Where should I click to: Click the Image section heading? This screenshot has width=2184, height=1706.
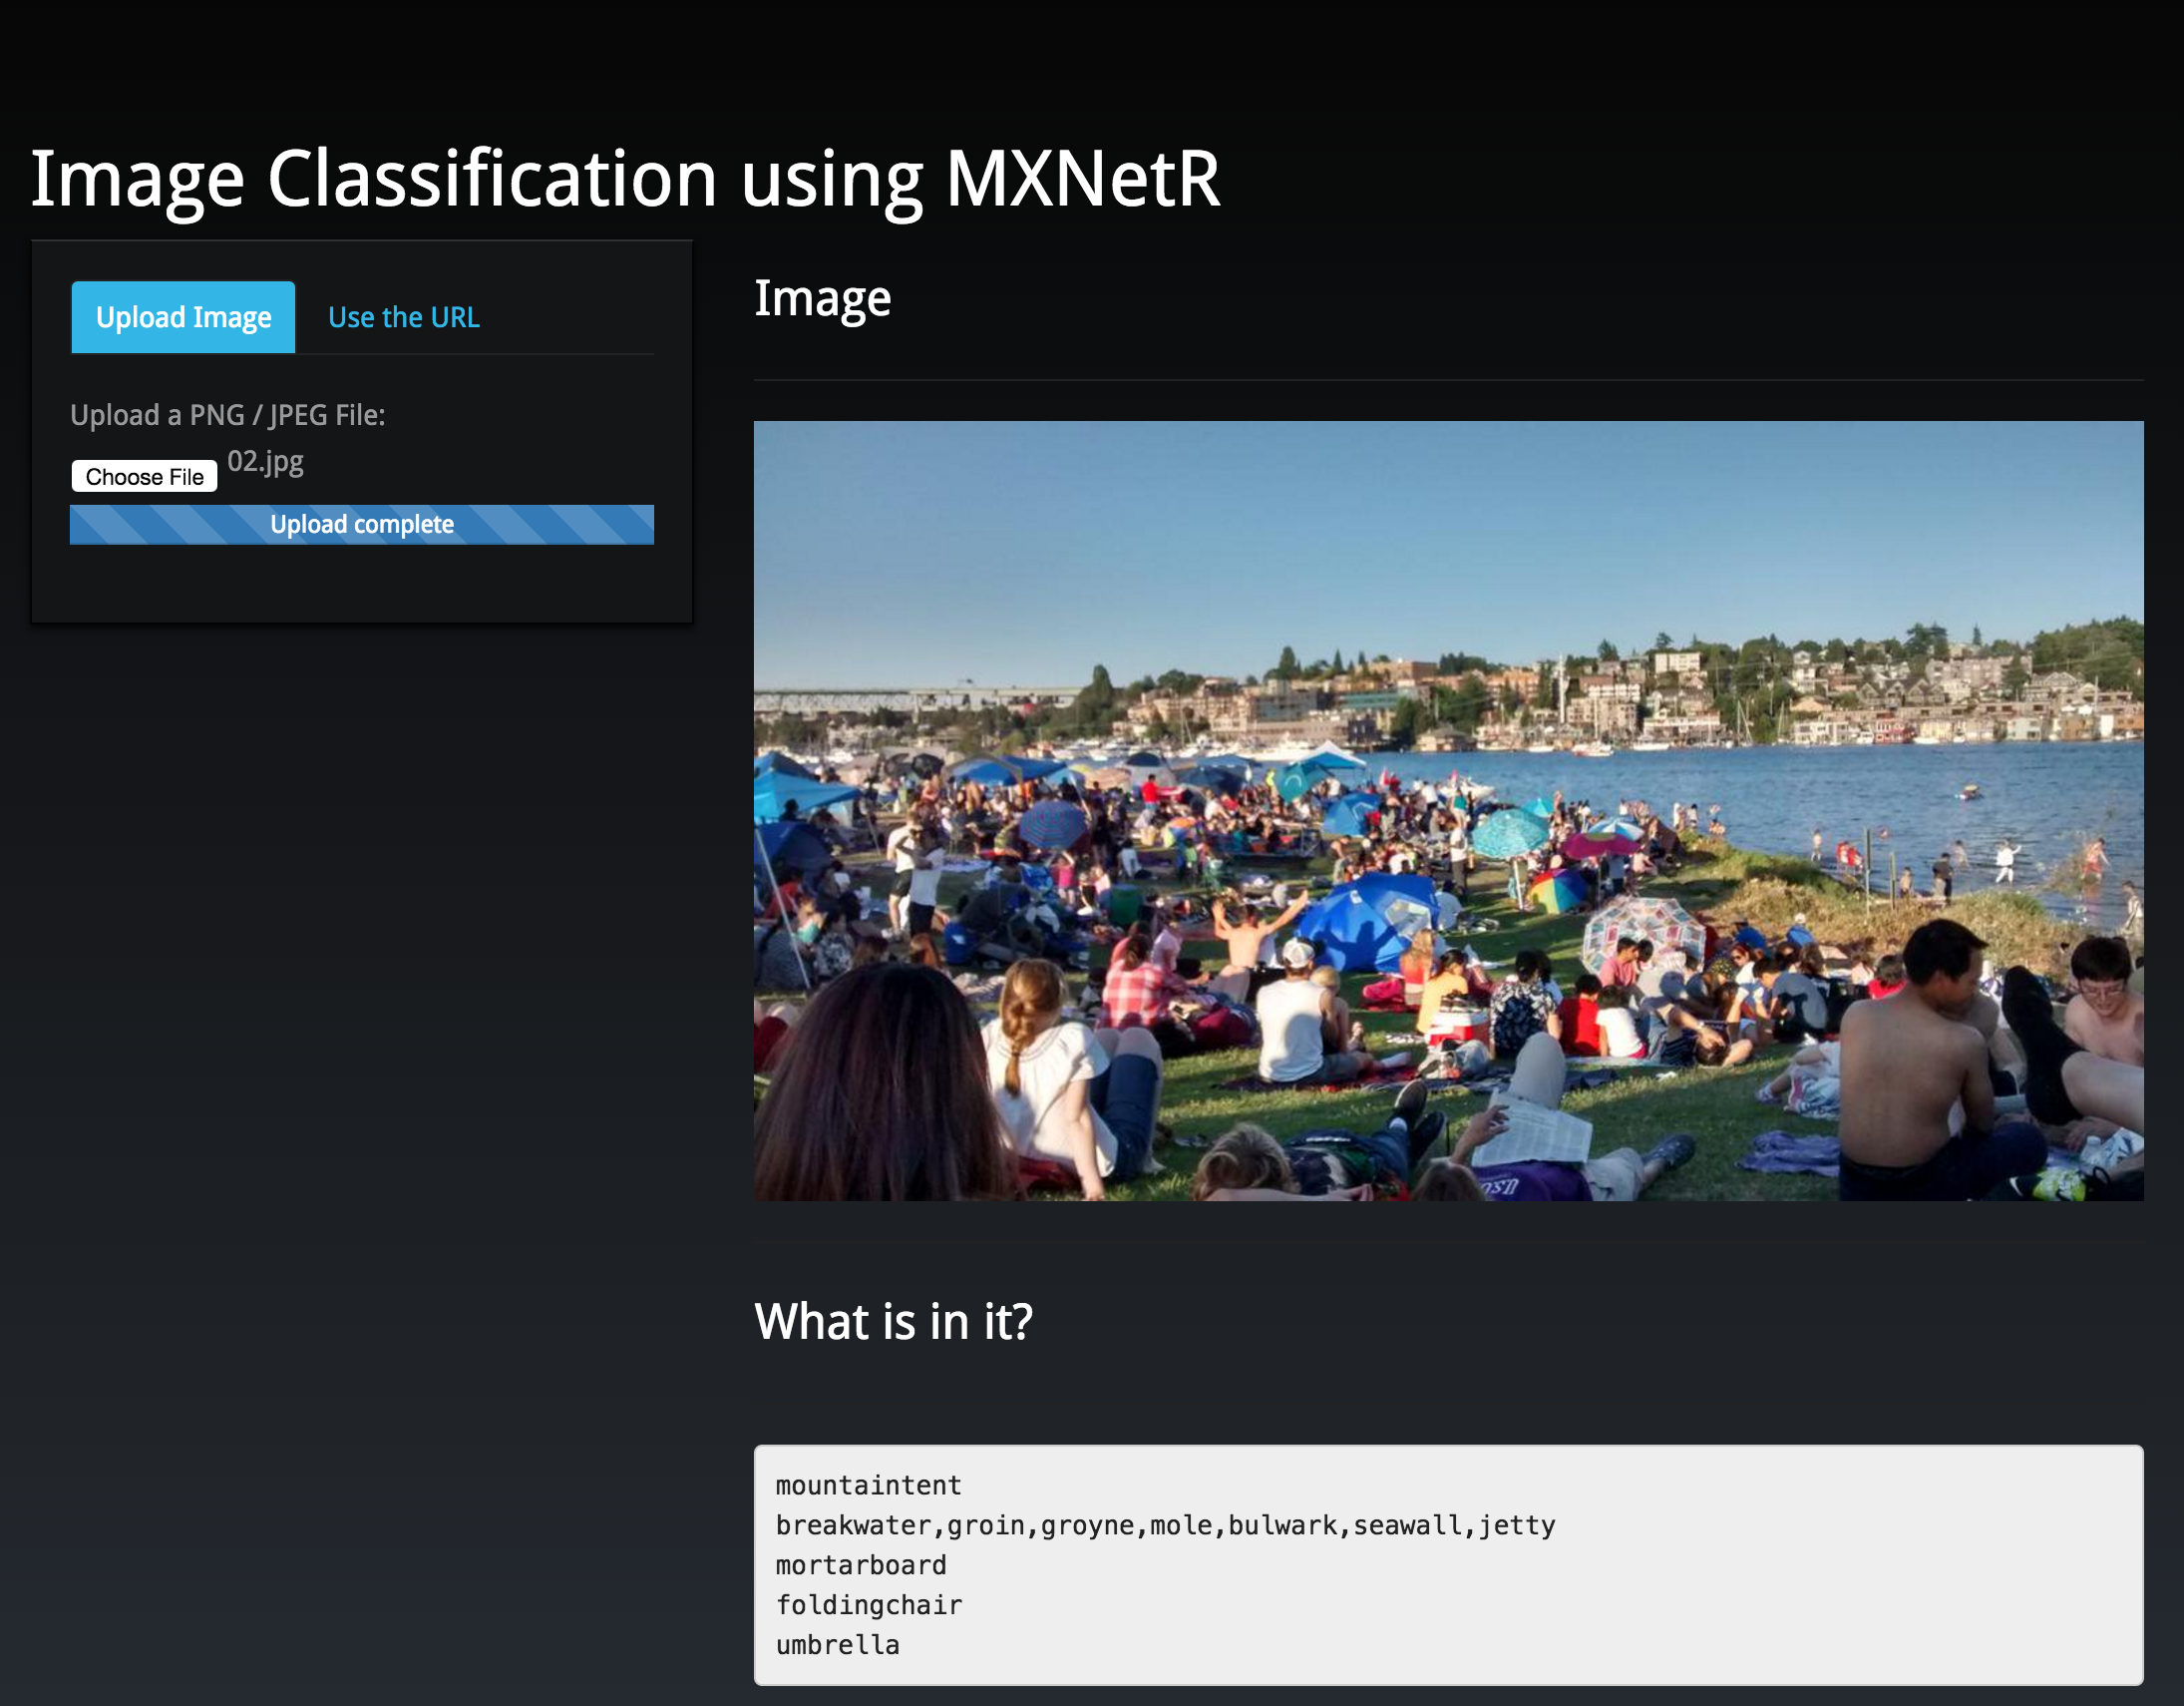821,298
